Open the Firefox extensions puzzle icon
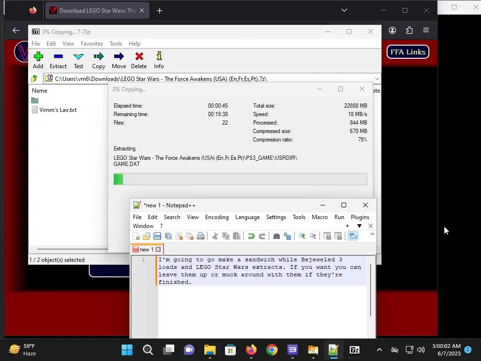481x361 pixels. pyautogui.click(x=409, y=30)
